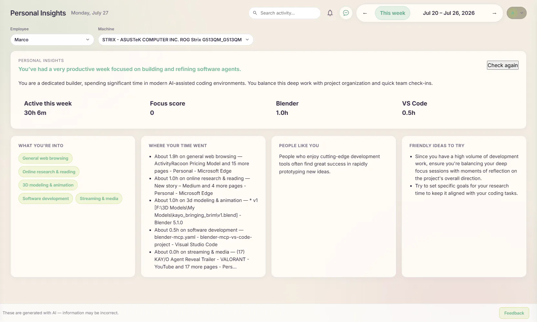Go to next week with right arrow
This screenshot has width=537, height=322.
(x=494, y=13)
